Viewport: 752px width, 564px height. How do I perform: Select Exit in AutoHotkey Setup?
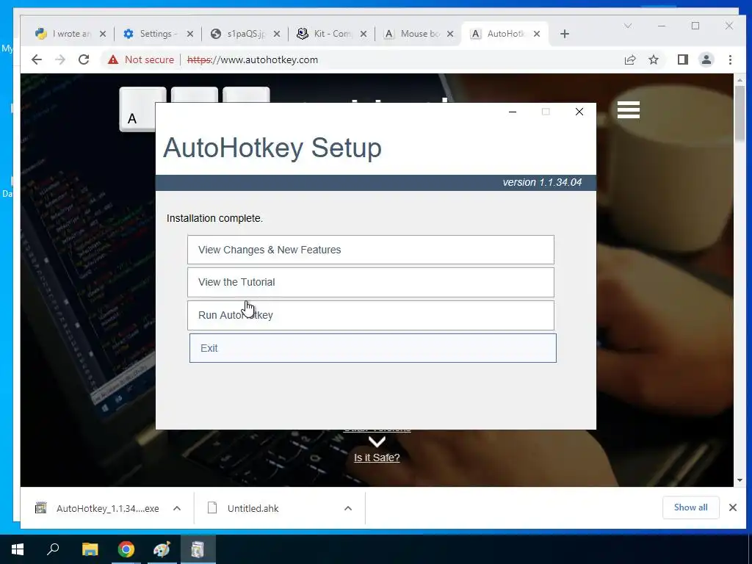point(372,348)
